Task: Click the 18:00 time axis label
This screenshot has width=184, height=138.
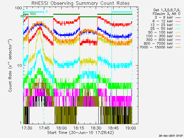Action: (x=62, y=128)
